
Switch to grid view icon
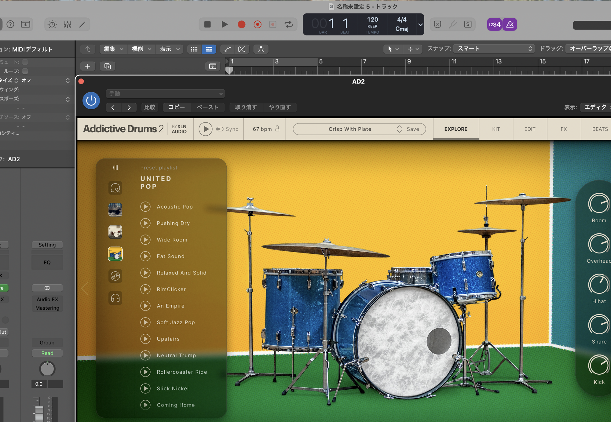click(194, 49)
